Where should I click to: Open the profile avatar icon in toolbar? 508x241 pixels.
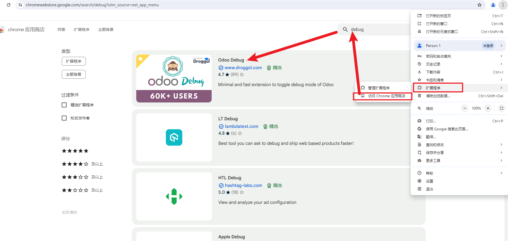click(x=493, y=5)
